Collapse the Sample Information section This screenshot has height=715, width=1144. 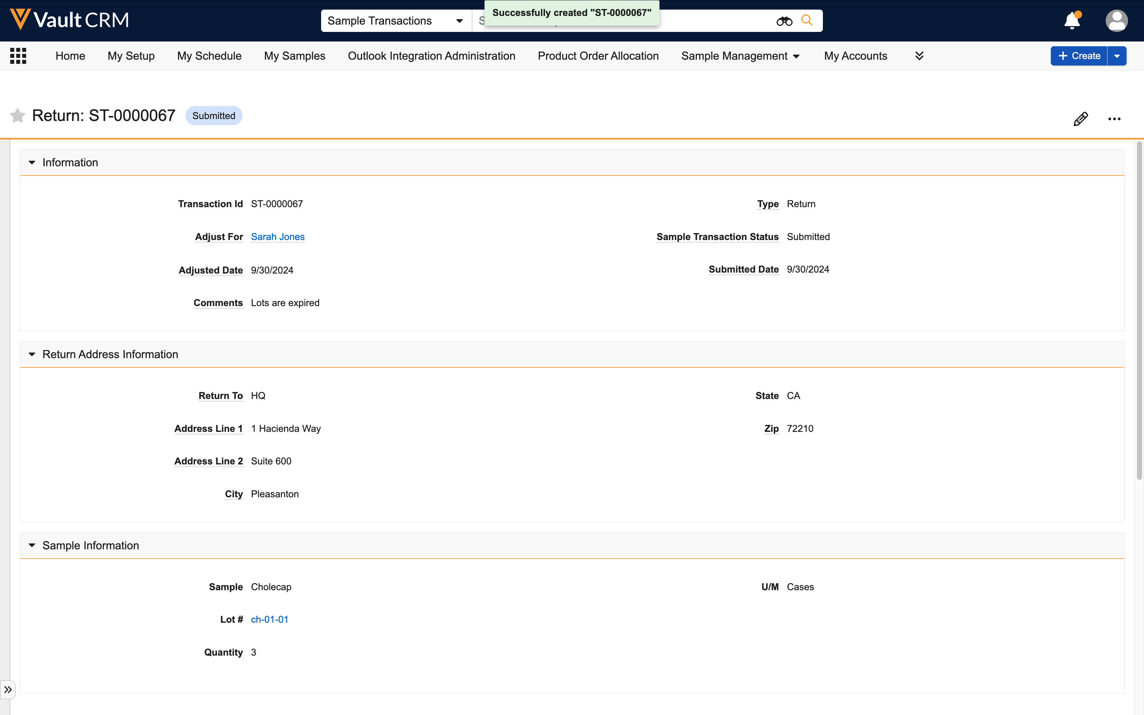pos(32,545)
